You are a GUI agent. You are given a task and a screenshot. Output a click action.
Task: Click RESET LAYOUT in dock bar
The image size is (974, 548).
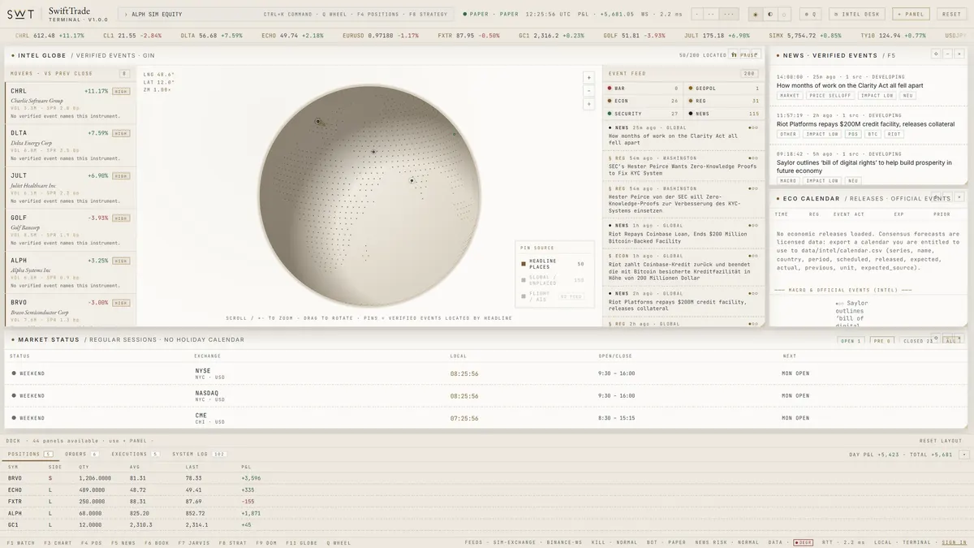(x=940, y=441)
